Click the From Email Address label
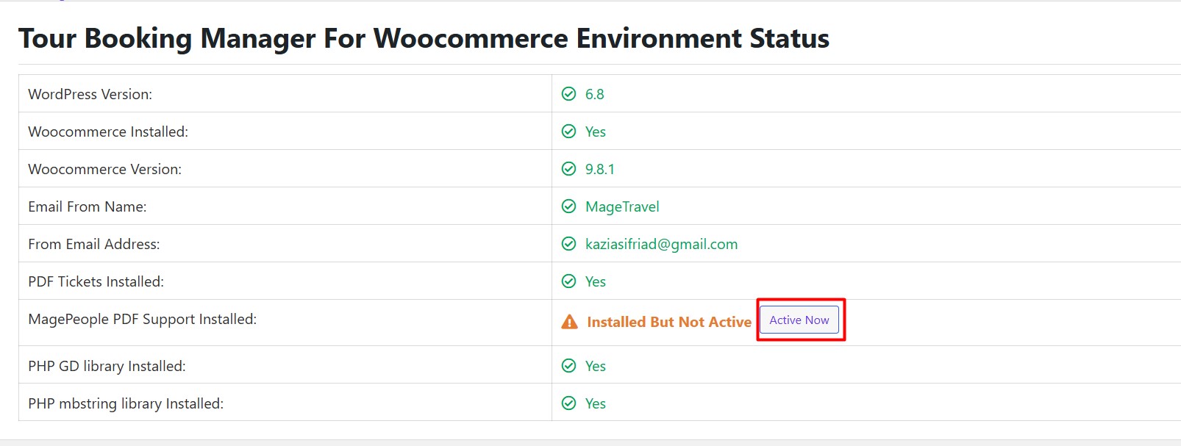1181x446 pixels. pos(94,244)
